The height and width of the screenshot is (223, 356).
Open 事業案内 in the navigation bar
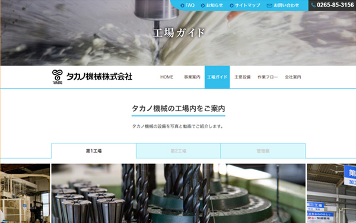192,77
